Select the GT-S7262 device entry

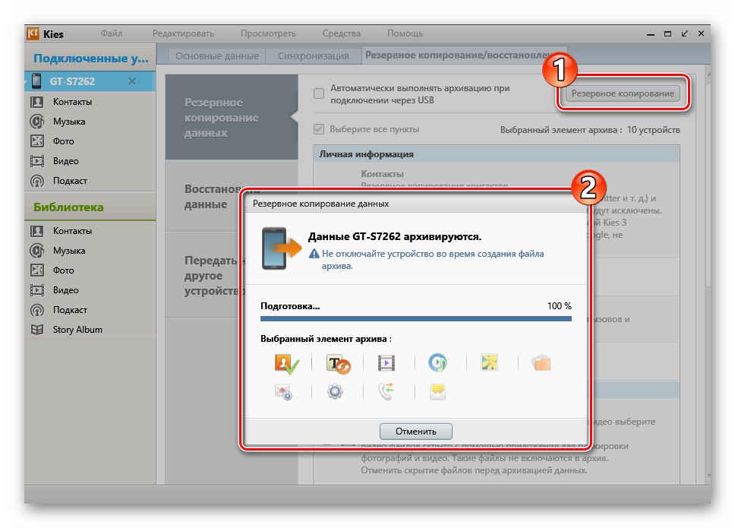pyautogui.click(x=90, y=81)
